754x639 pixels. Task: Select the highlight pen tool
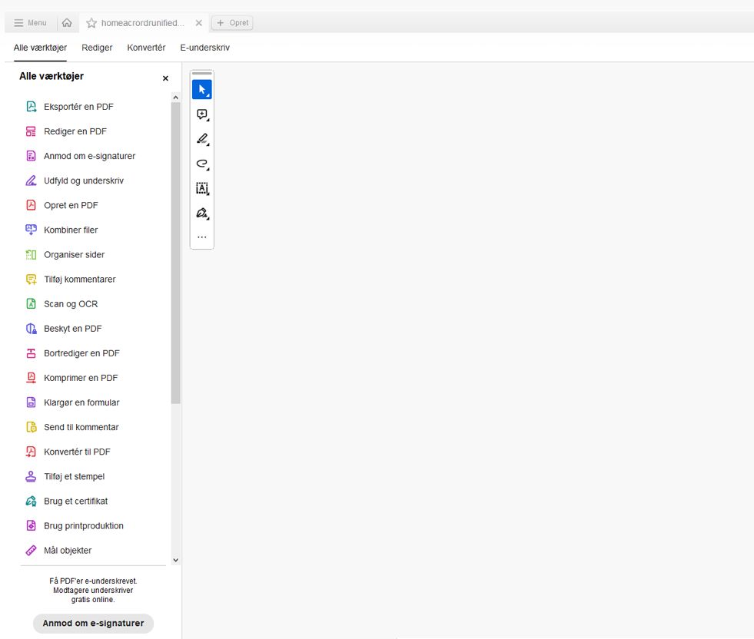pyautogui.click(x=202, y=139)
